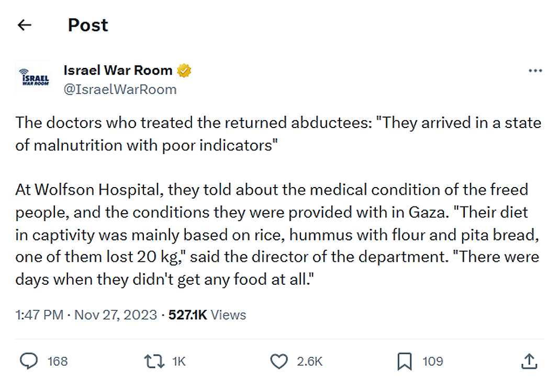The width and height of the screenshot is (559, 383).
Task: Go back using the left arrow
Action: pyautogui.click(x=25, y=25)
